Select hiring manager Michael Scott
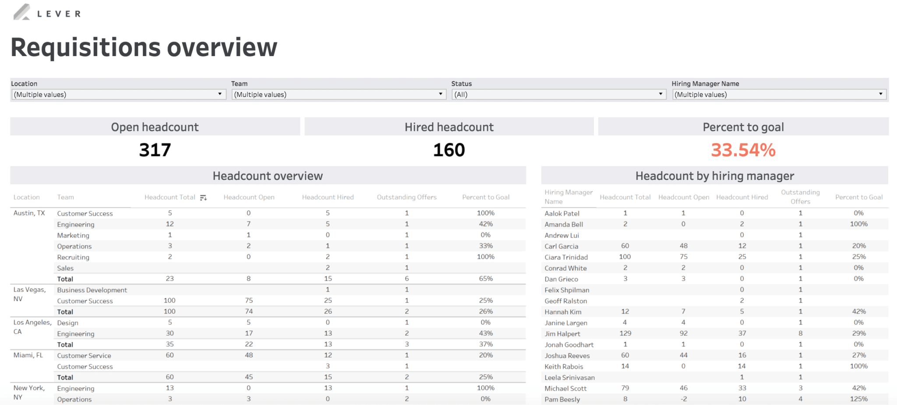897x405 pixels. click(565, 388)
